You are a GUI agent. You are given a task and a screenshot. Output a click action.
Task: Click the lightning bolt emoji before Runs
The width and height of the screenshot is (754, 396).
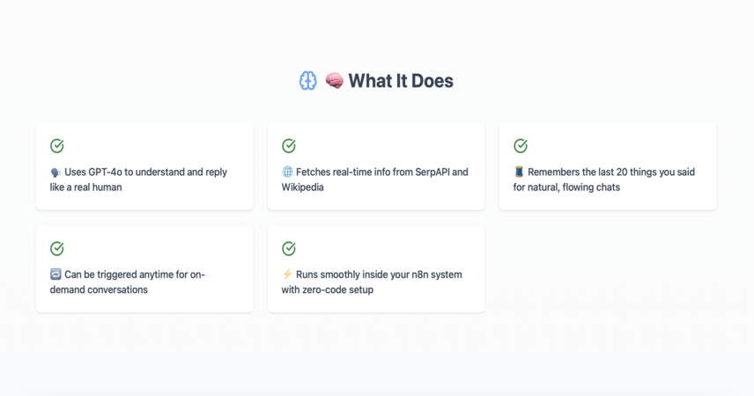[287, 275]
